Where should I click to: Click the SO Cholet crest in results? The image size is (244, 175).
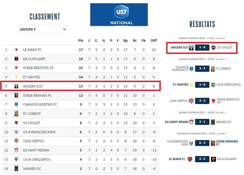click(x=213, y=48)
